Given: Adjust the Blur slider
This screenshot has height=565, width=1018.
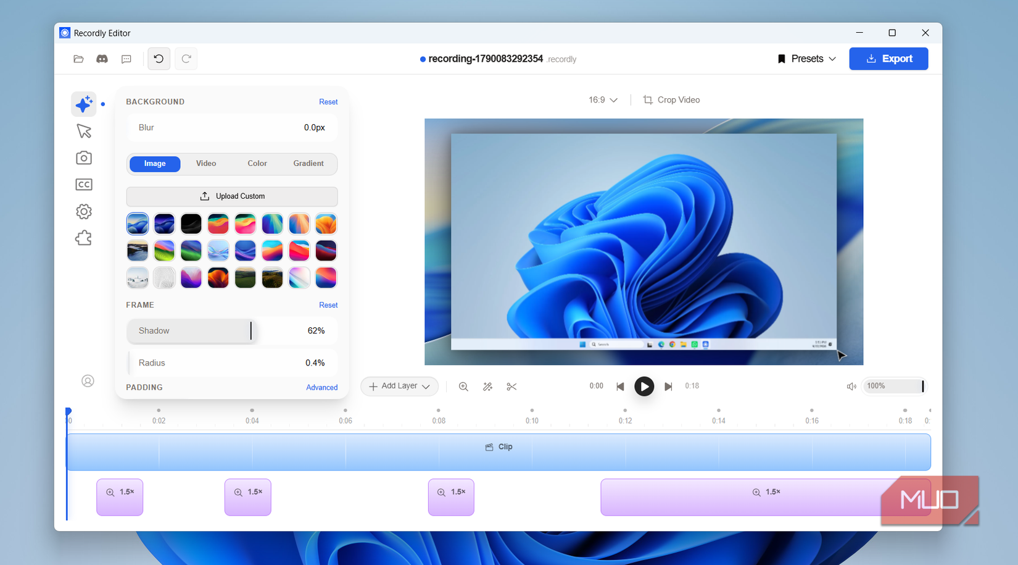Looking at the screenshot, I should coord(232,128).
